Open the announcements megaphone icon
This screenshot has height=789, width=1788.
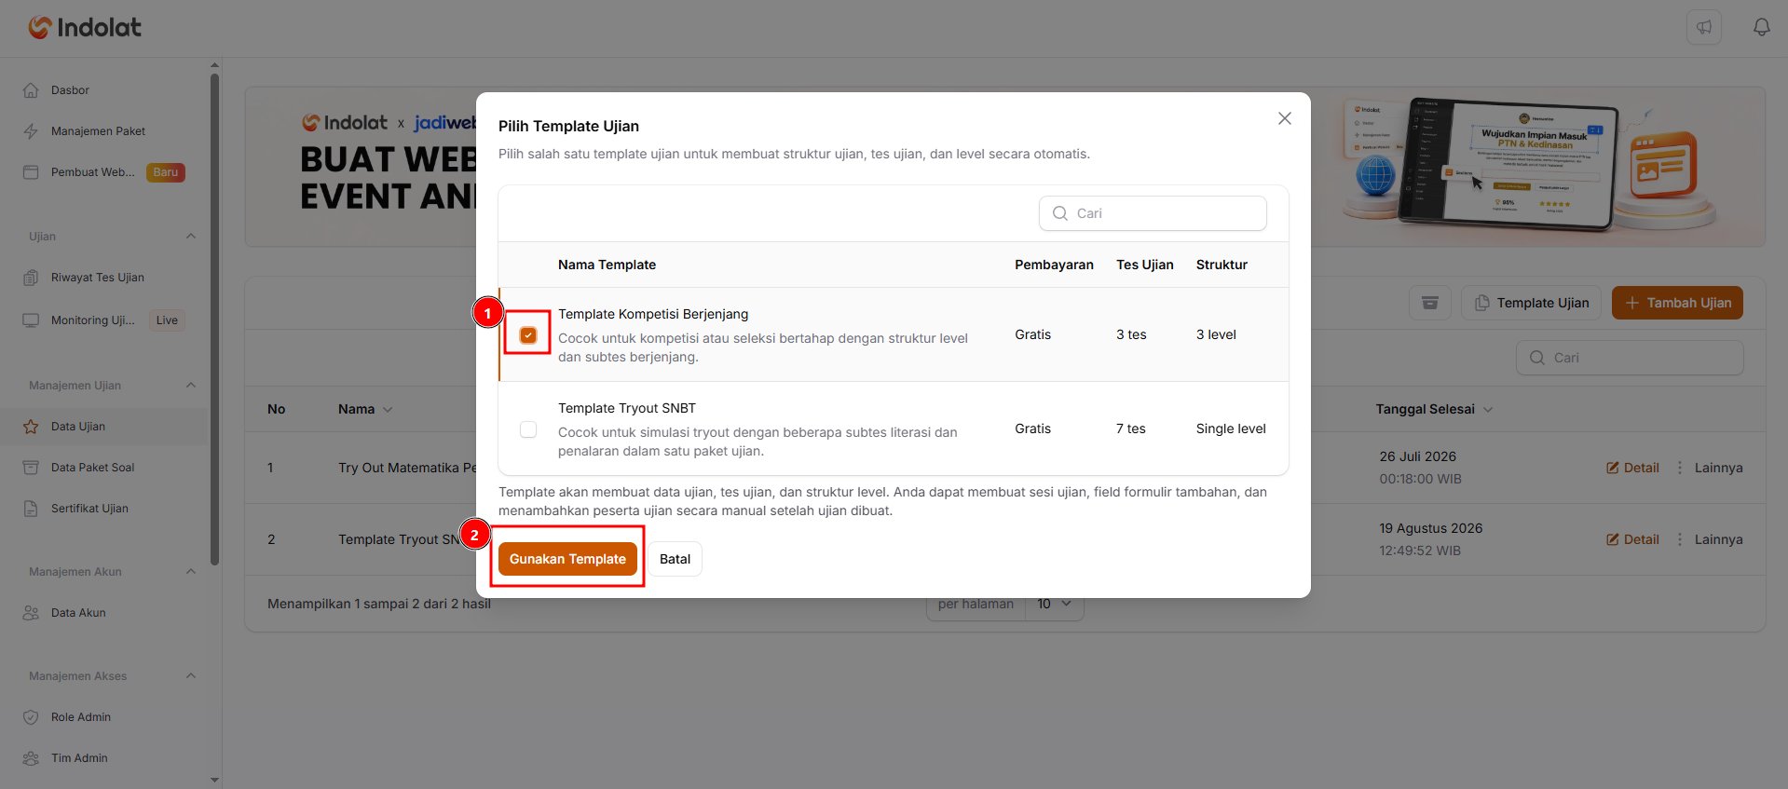click(1704, 27)
